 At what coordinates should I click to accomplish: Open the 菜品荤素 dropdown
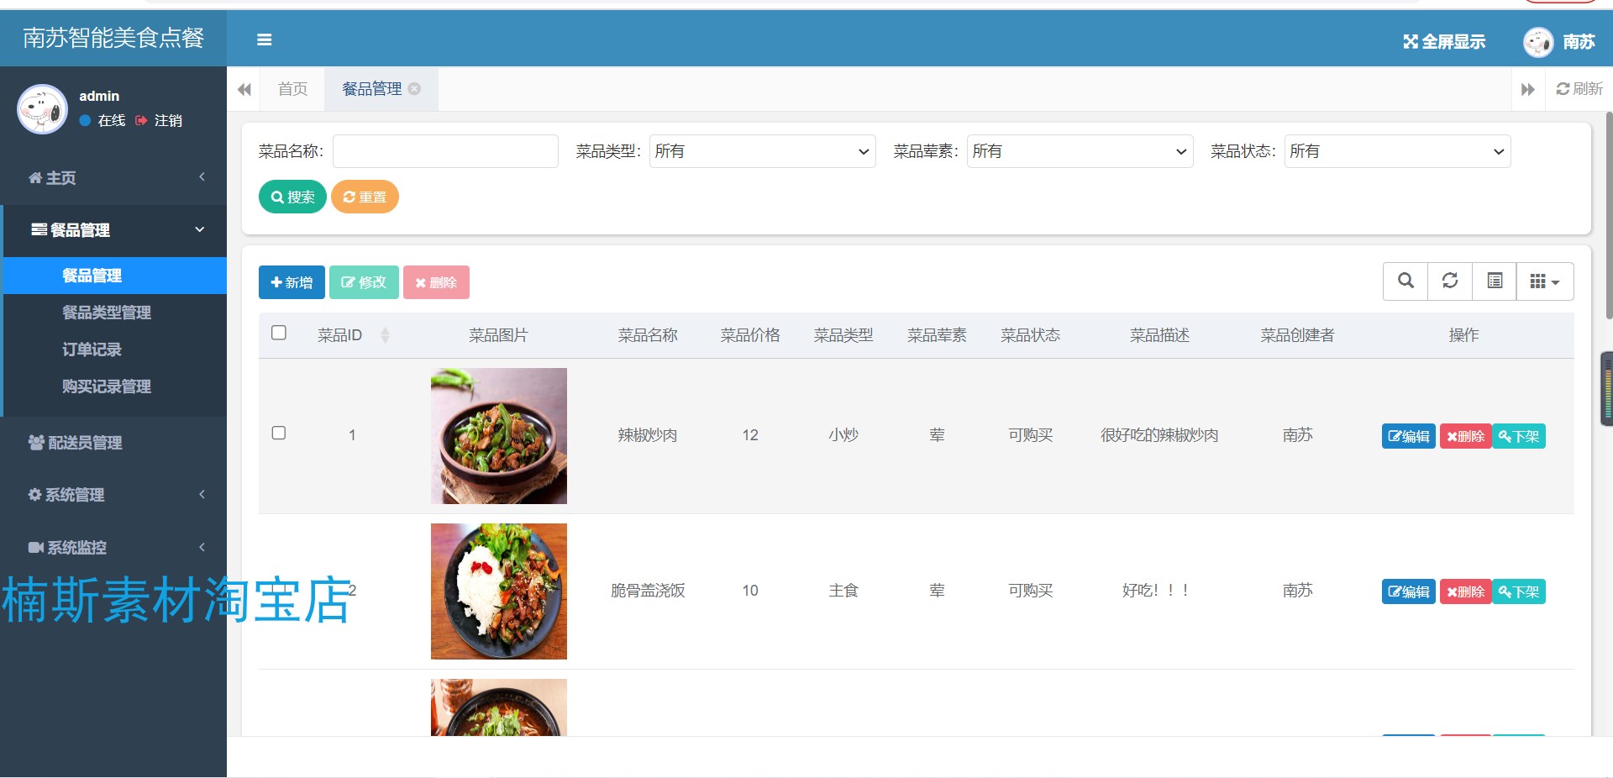click(x=1080, y=151)
